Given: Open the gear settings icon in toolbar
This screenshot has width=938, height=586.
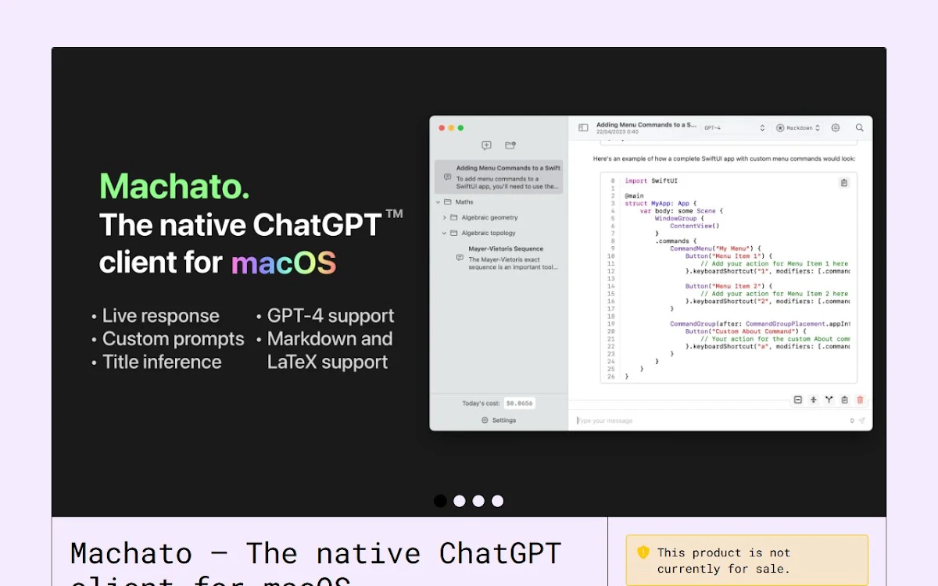Looking at the screenshot, I should pyautogui.click(x=836, y=127).
